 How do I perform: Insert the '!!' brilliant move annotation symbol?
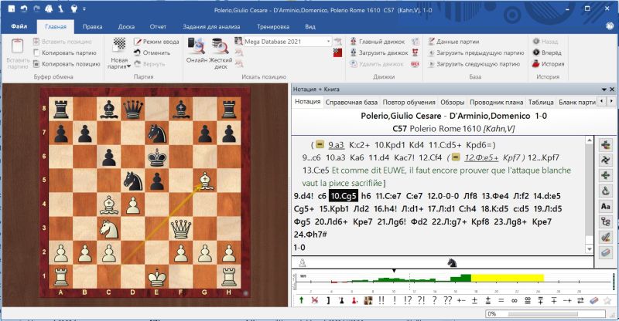coord(383,300)
